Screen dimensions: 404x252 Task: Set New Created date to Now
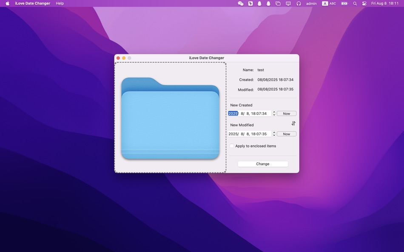click(x=286, y=113)
